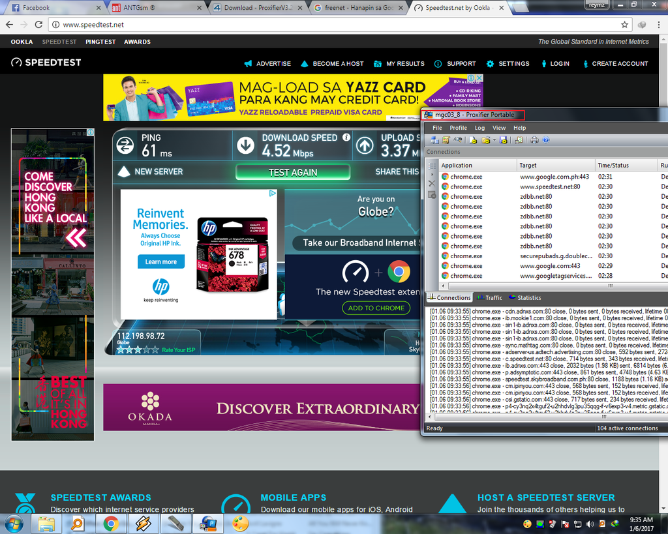
Task: Click the block connection icon below the X
Action: (x=432, y=195)
